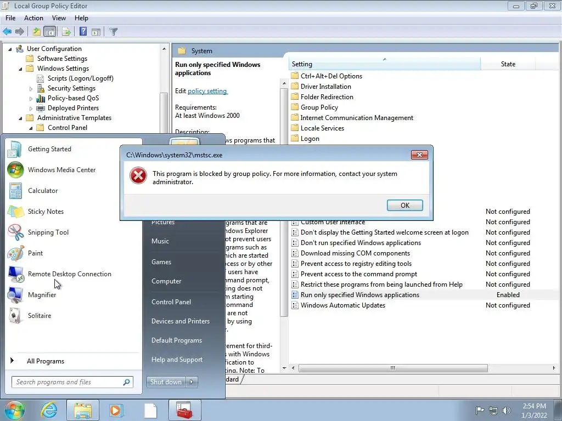
Task: Select Prevent access to registry editing tools
Action: coord(356,264)
